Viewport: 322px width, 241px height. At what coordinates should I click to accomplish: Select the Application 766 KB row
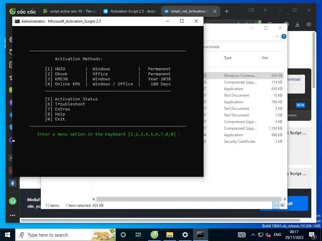pyautogui.click(x=244, y=102)
